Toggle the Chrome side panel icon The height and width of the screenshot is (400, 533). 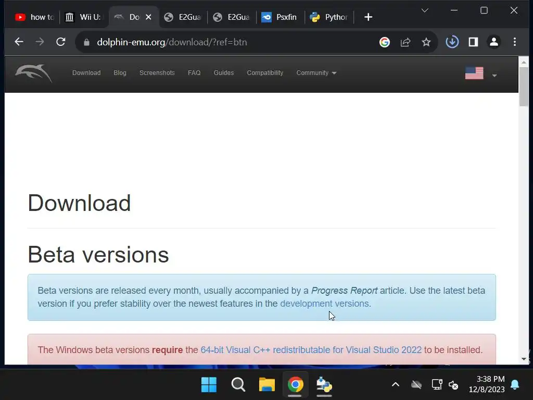click(473, 42)
